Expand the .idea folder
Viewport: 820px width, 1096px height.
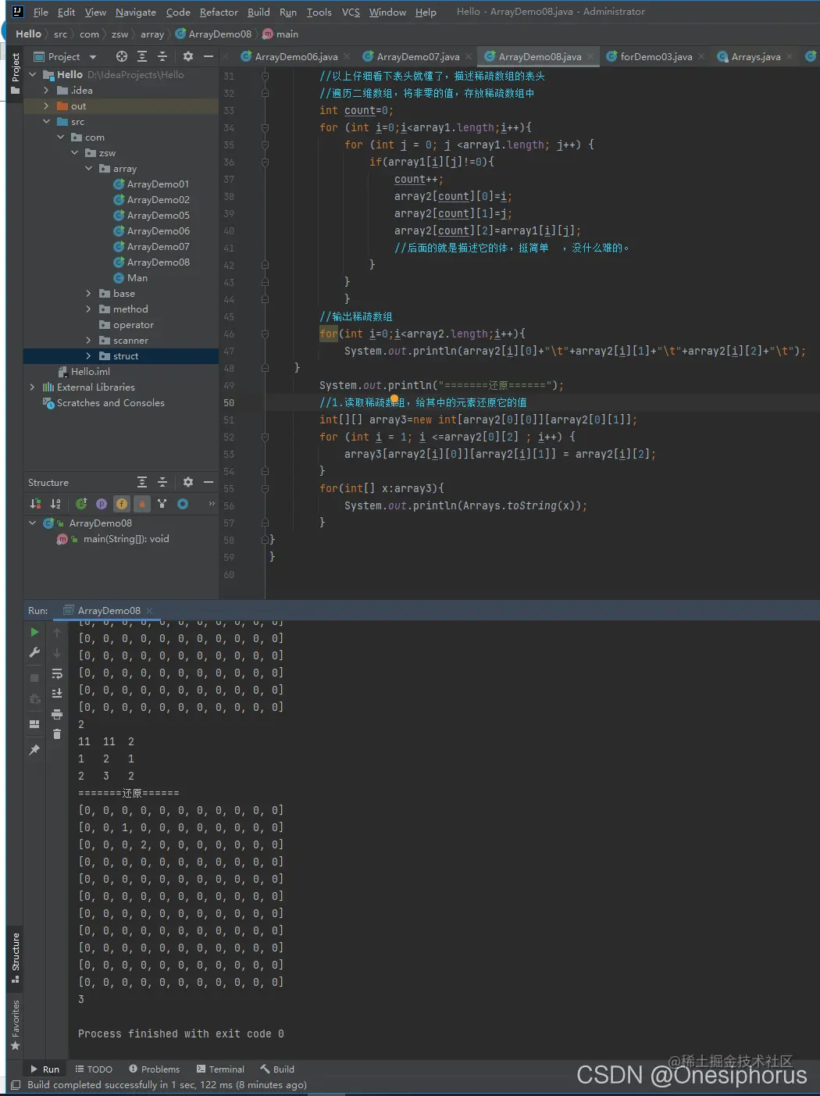46,90
